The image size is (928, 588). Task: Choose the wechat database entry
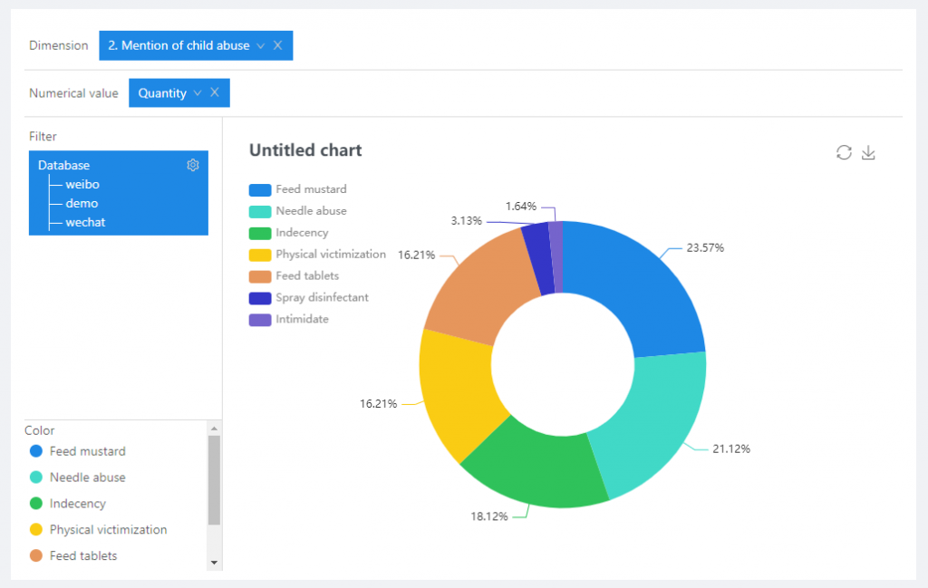coord(85,222)
